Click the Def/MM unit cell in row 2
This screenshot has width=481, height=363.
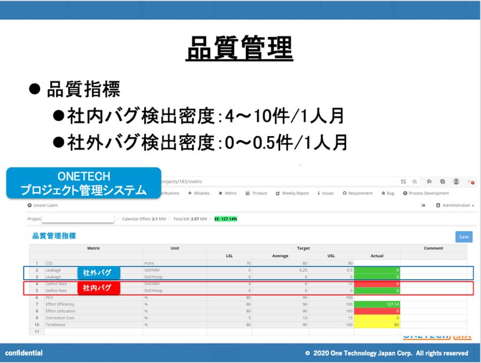click(x=175, y=270)
